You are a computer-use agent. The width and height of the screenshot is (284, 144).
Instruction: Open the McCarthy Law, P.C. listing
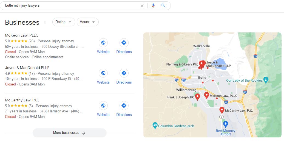[x=22, y=100]
